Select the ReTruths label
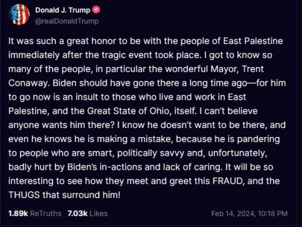 (46, 213)
